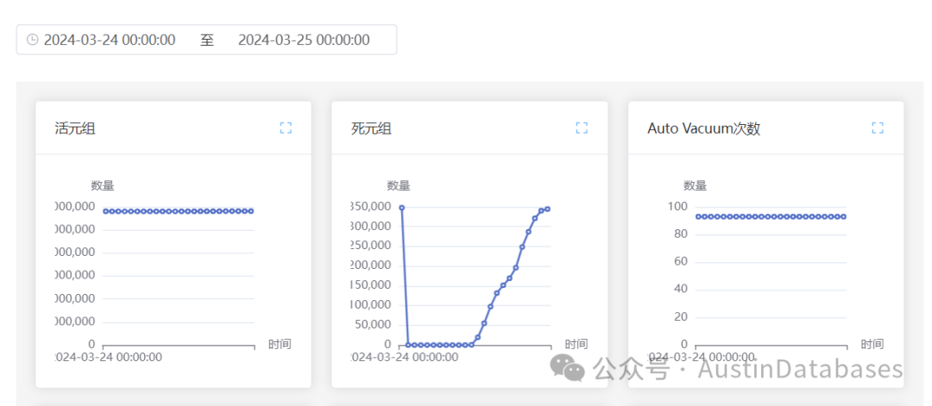Click the 100 y-axis label in Auto Vacuum chart

pos(678,207)
